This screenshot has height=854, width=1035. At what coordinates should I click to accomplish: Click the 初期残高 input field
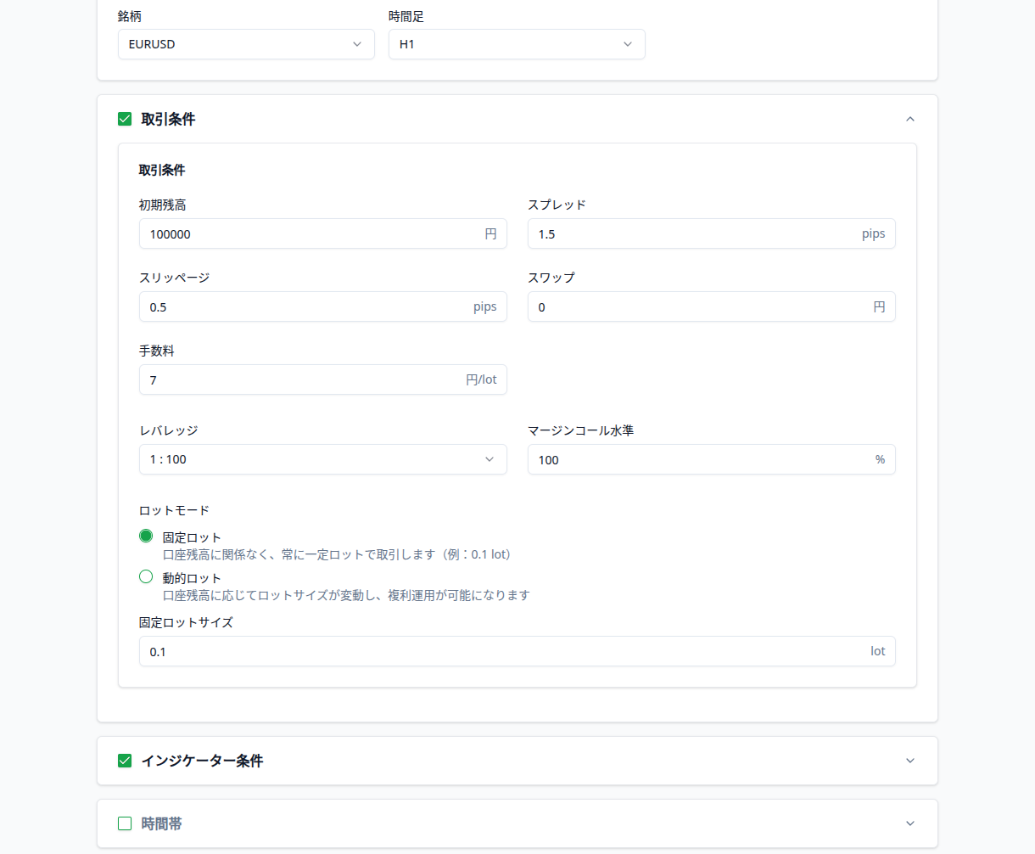(310, 234)
